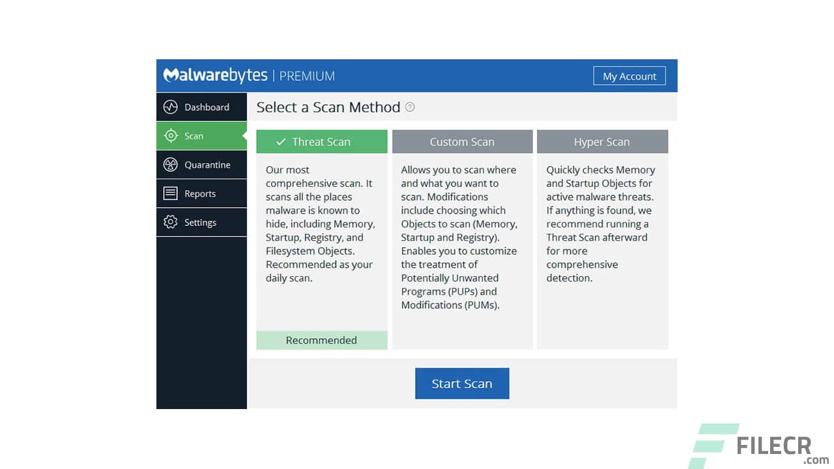This screenshot has width=834, height=469.
Task: Open the Dashboard panel icon
Action: 170,107
